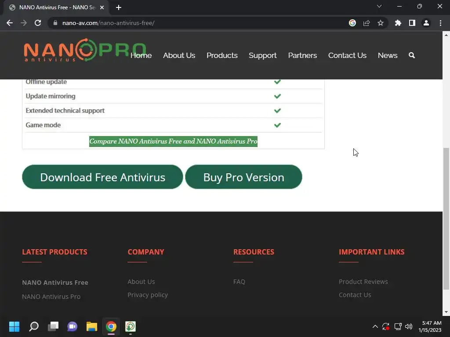The image size is (450, 337).
Task: Click the scrollbar down arrow
Action: 446,312
